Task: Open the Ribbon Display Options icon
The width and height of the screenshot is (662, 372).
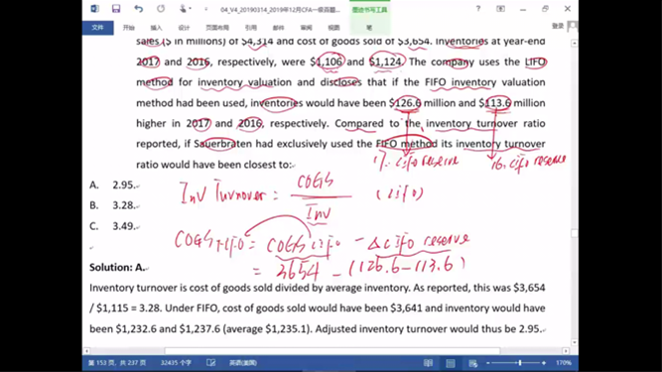Action: [x=500, y=9]
